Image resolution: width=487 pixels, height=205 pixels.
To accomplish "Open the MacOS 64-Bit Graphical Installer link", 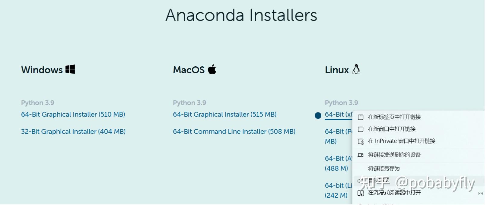I will [224, 114].
